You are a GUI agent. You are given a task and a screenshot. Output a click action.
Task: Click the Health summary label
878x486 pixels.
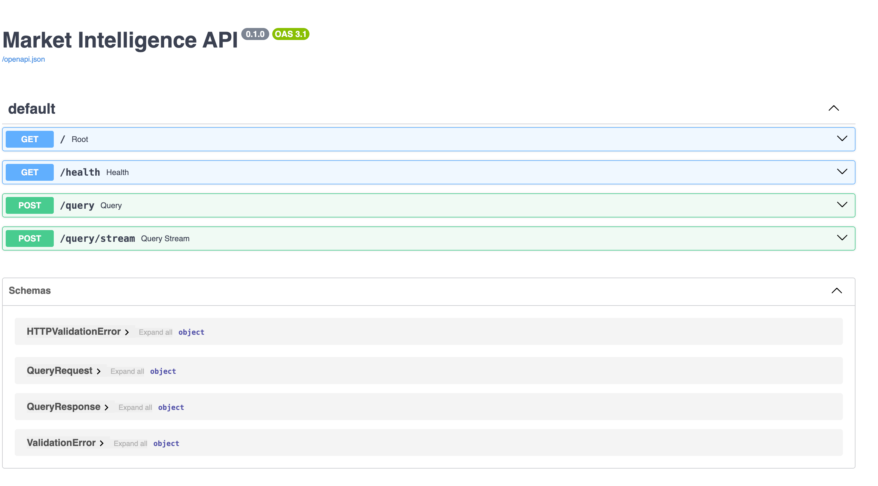(x=117, y=172)
